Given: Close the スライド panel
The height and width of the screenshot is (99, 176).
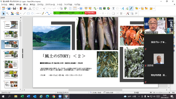Looking at the screenshot, I should pyautogui.click(x=21, y=18).
